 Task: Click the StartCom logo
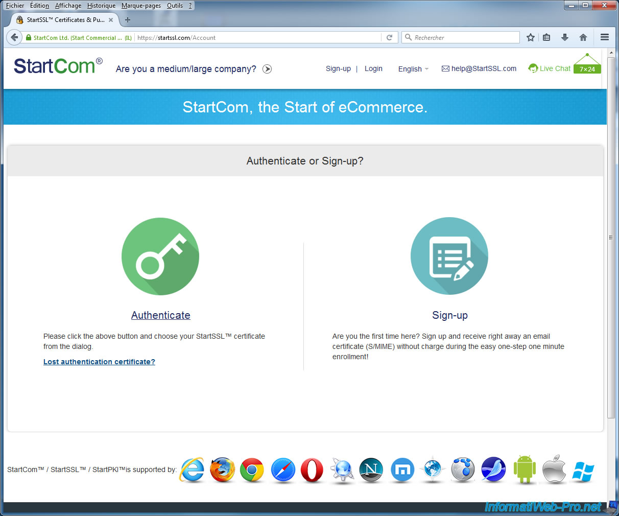[x=58, y=66]
